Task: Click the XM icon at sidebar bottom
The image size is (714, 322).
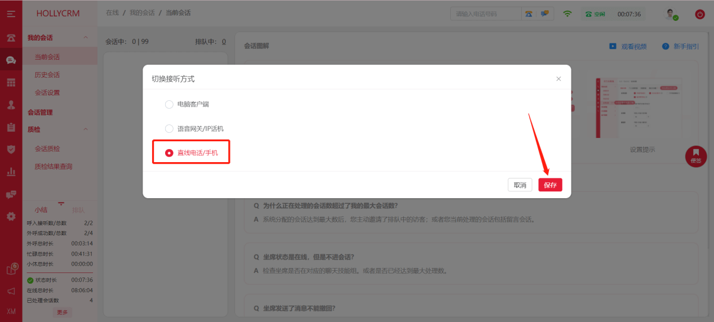Action: 11,311
